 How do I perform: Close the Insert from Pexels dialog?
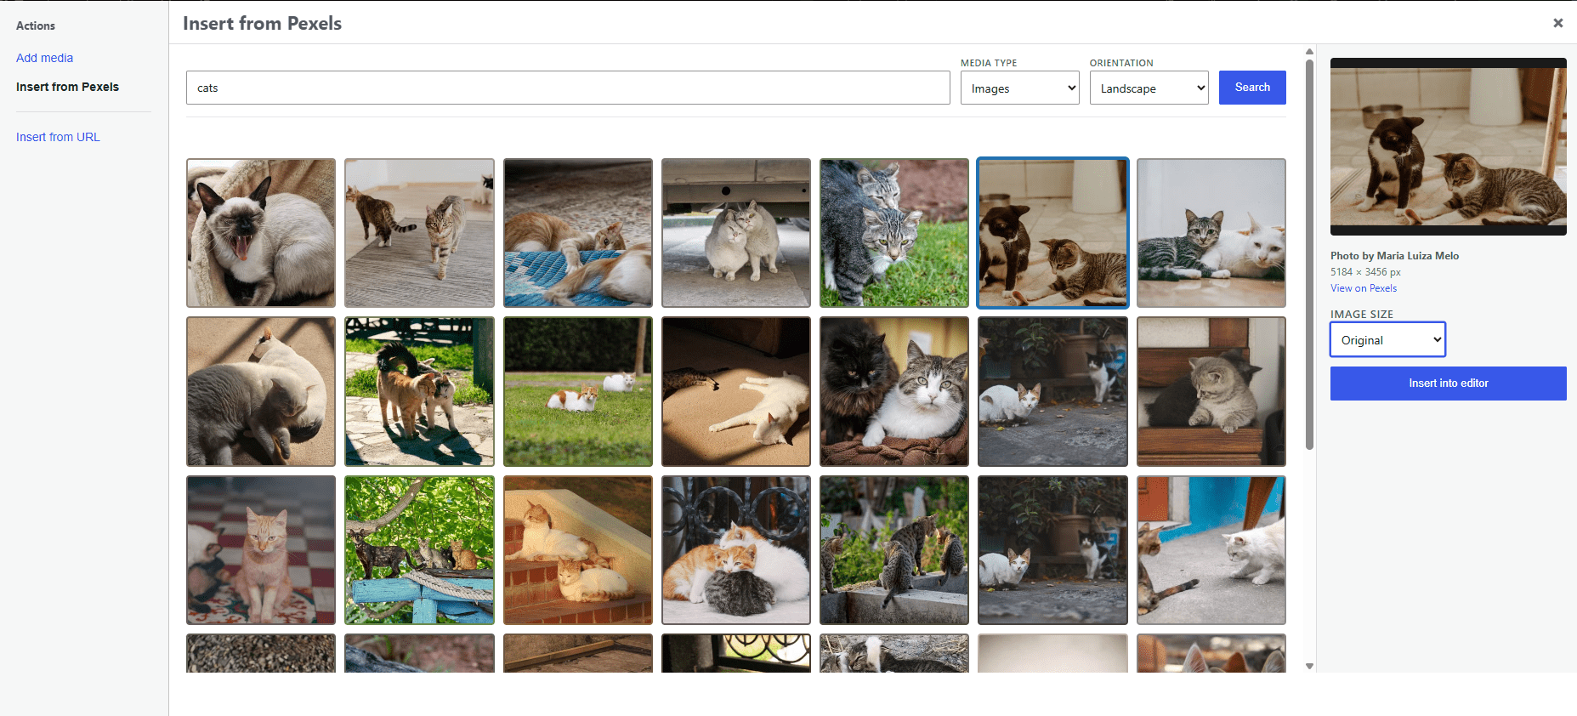[x=1557, y=23]
